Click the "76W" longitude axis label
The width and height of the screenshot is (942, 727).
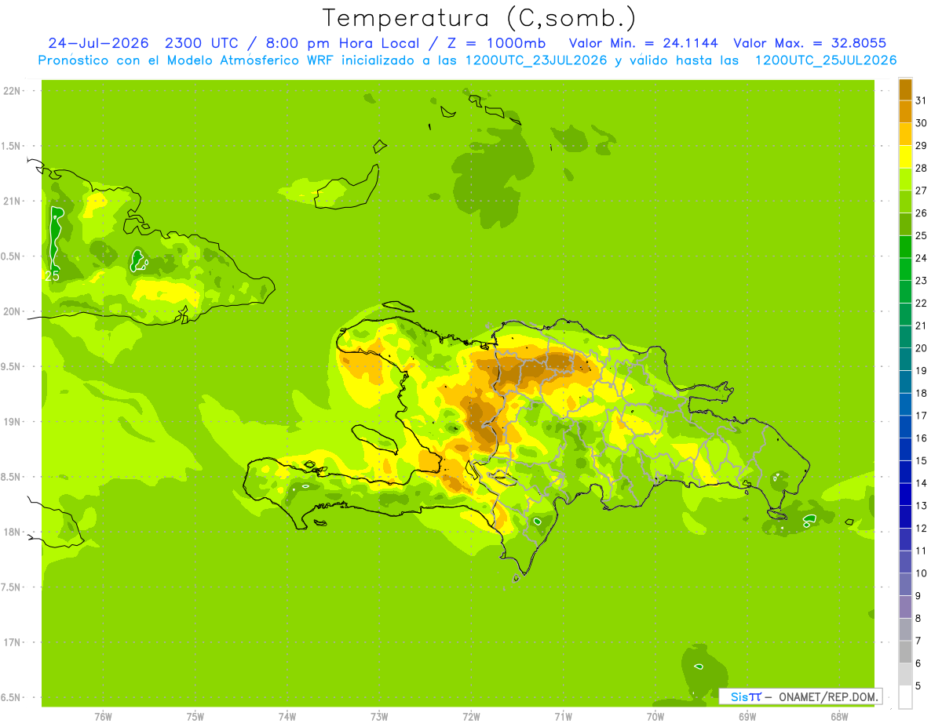point(103,717)
